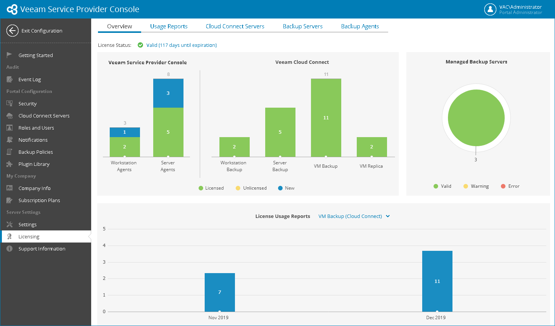Open Company Info in sidebar
Image resolution: width=555 pixels, height=326 pixels.
pos(34,188)
